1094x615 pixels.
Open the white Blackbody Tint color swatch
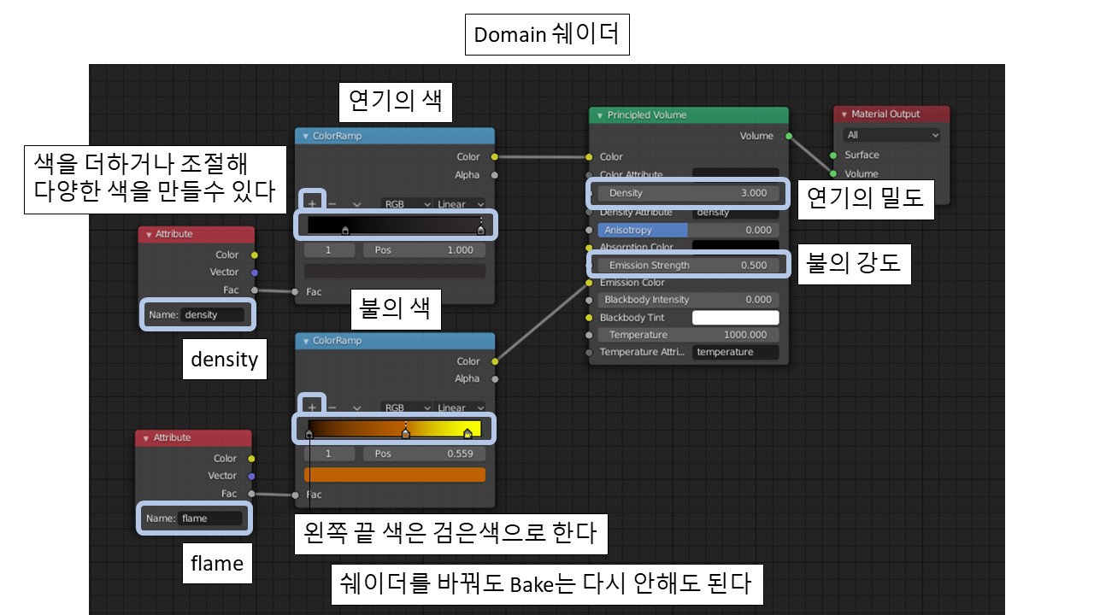click(x=735, y=318)
